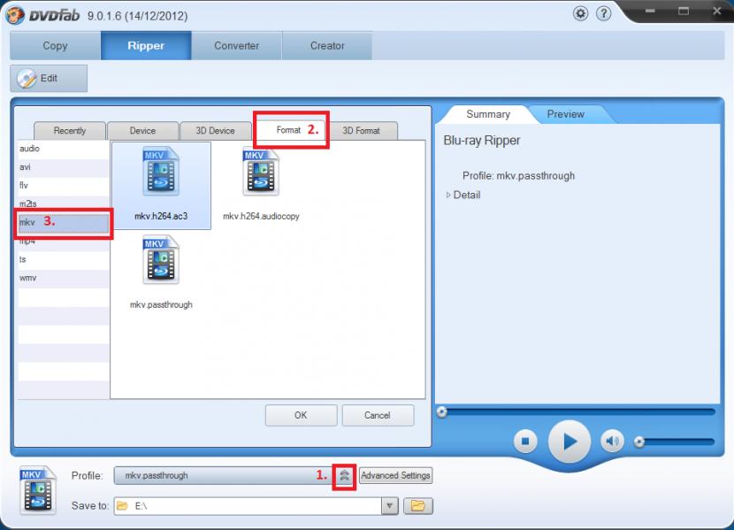Select the mkv.passthrough profile icon

click(x=161, y=259)
